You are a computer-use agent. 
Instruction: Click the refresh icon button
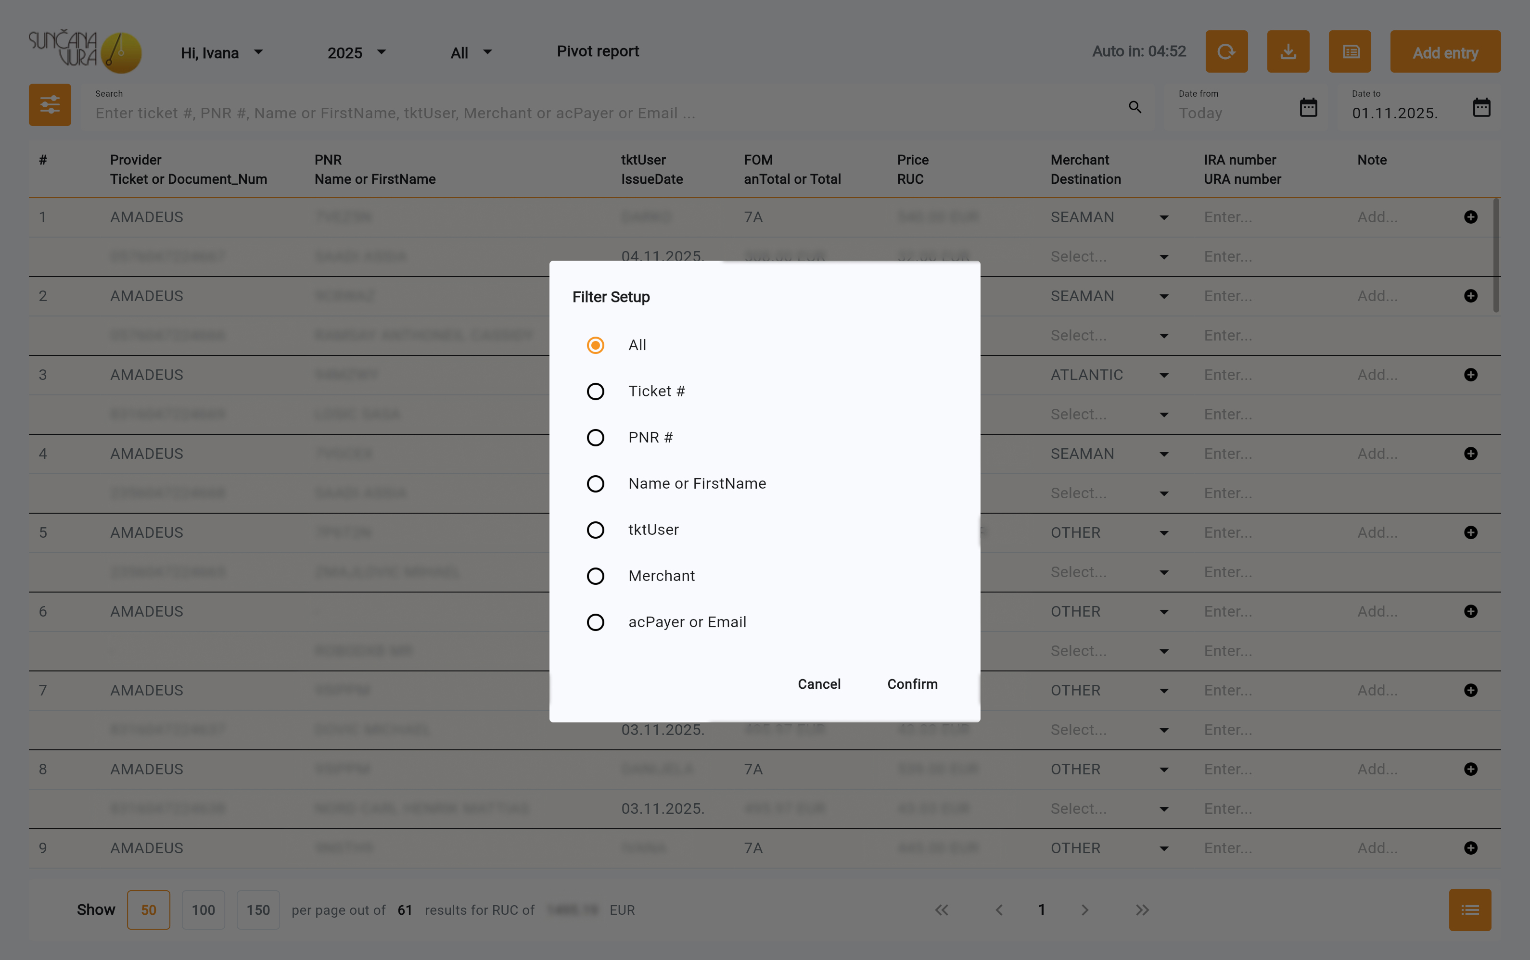(1226, 51)
